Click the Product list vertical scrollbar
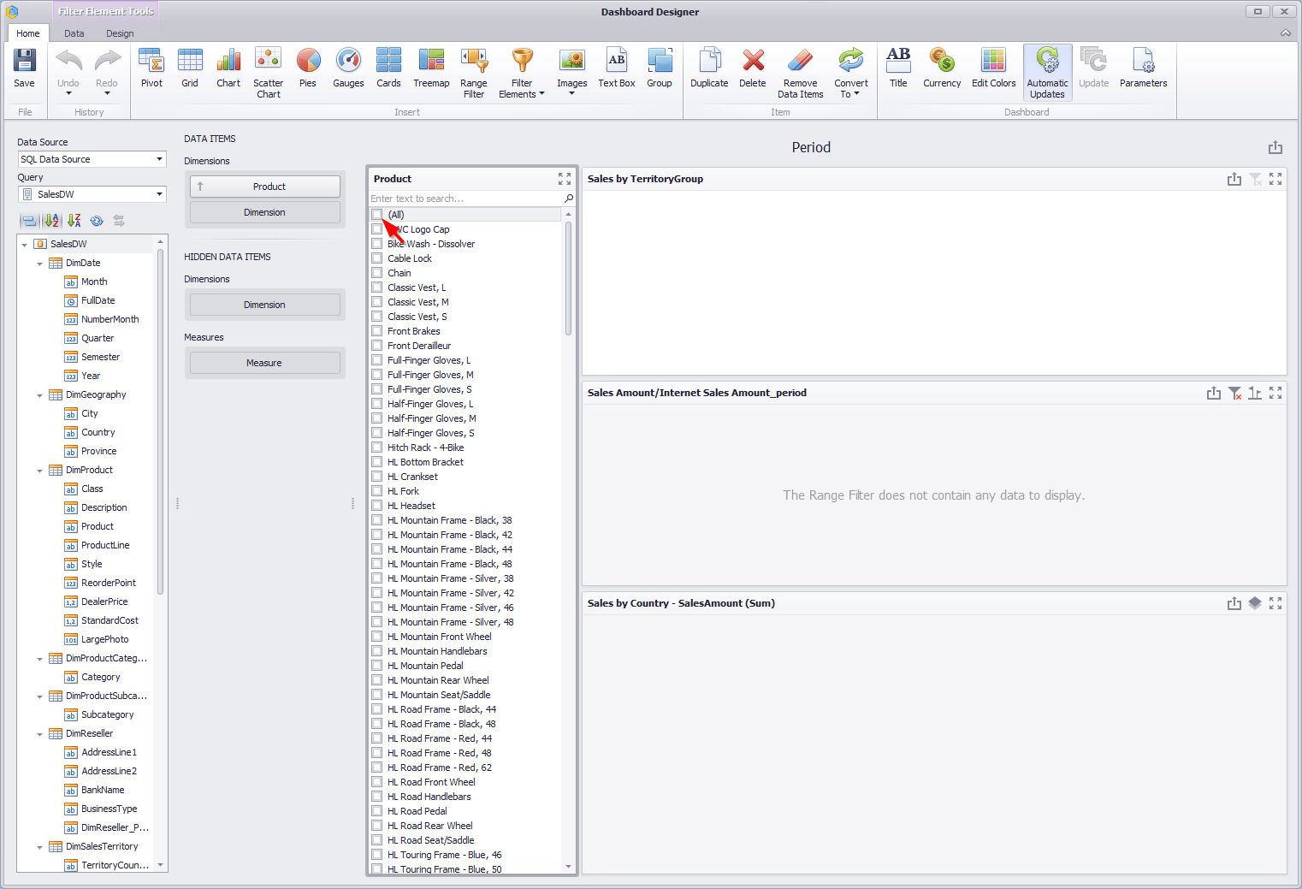Screen dimensions: 1302x889 point(569,279)
